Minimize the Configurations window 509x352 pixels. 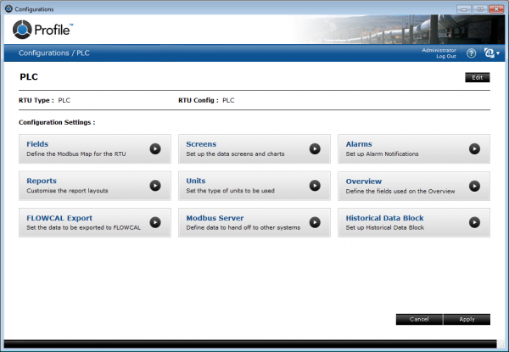pyautogui.click(x=464, y=9)
